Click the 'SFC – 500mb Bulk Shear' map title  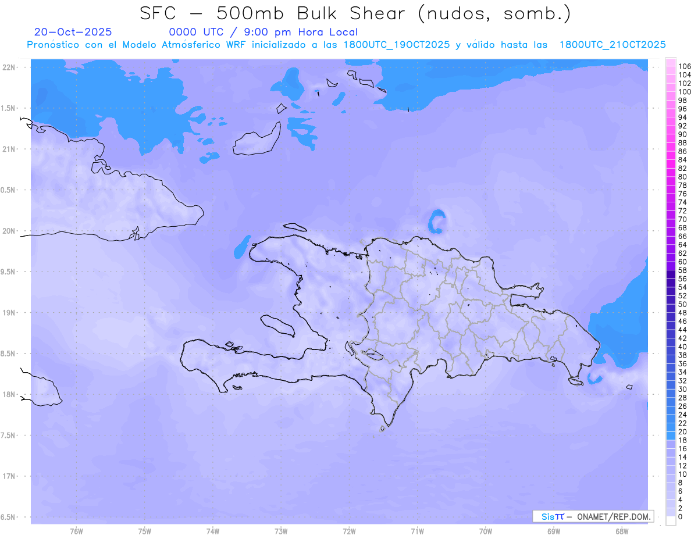click(x=276, y=13)
